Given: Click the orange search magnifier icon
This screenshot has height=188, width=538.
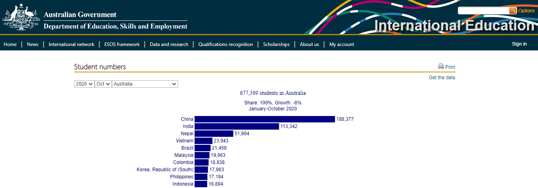Looking at the screenshot, I should coord(513,11).
